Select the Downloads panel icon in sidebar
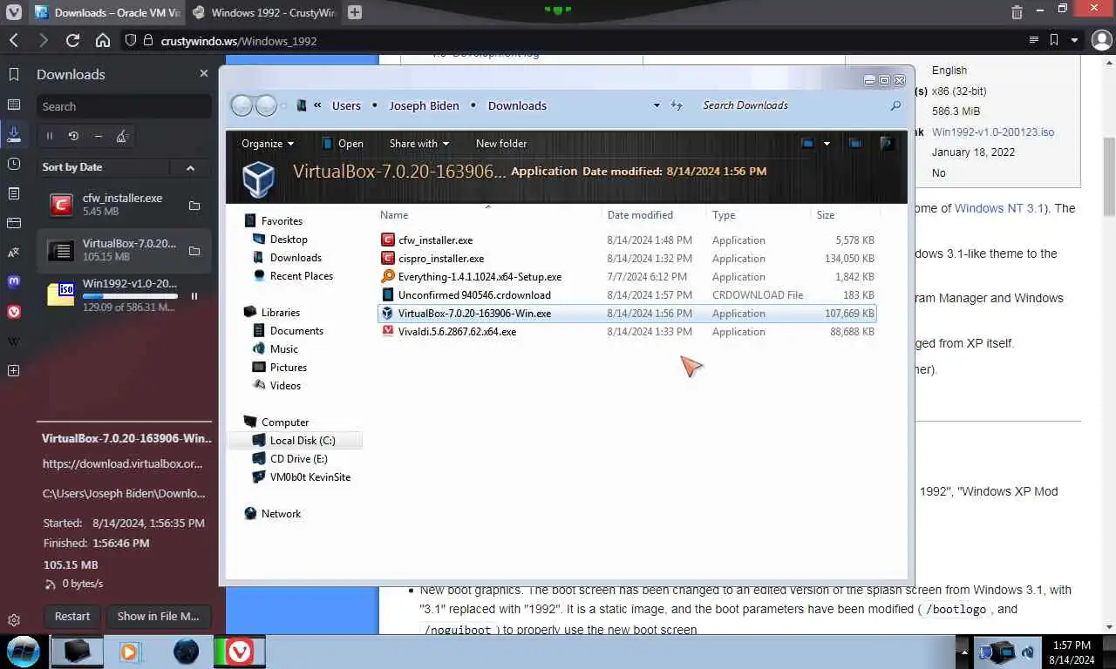The width and height of the screenshot is (1116, 669). pyautogui.click(x=14, y=134)
